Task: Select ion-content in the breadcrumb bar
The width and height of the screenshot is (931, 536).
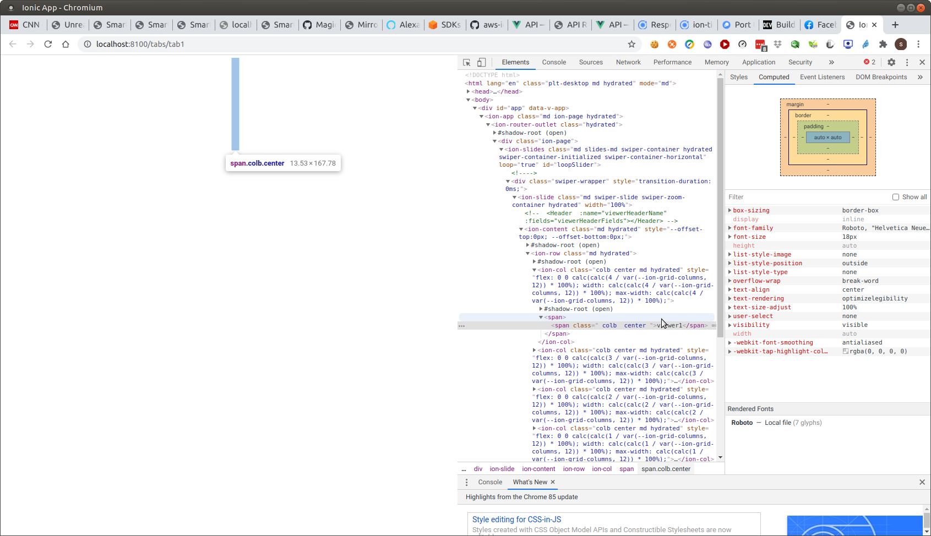Action: click(x=538, y=469)
